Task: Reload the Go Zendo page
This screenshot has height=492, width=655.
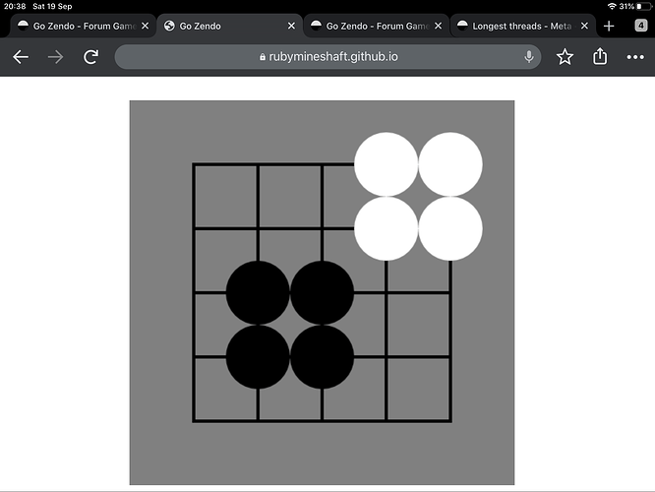Action: point(90,57)
